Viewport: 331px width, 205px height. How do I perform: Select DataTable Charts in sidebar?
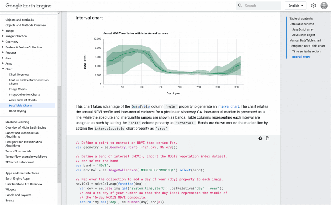click(20, 106)
